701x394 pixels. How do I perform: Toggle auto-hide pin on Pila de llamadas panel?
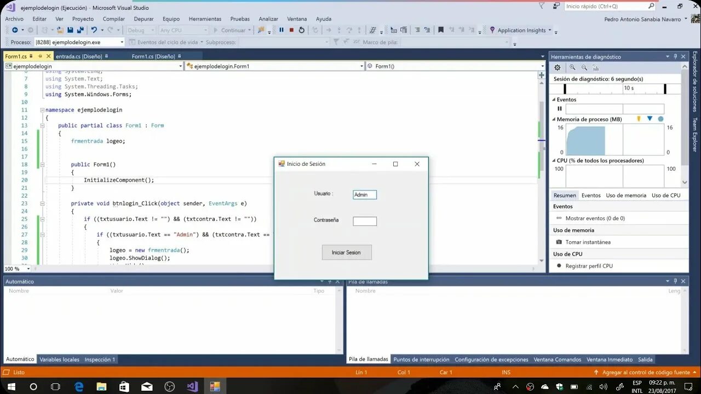[675, 281]
